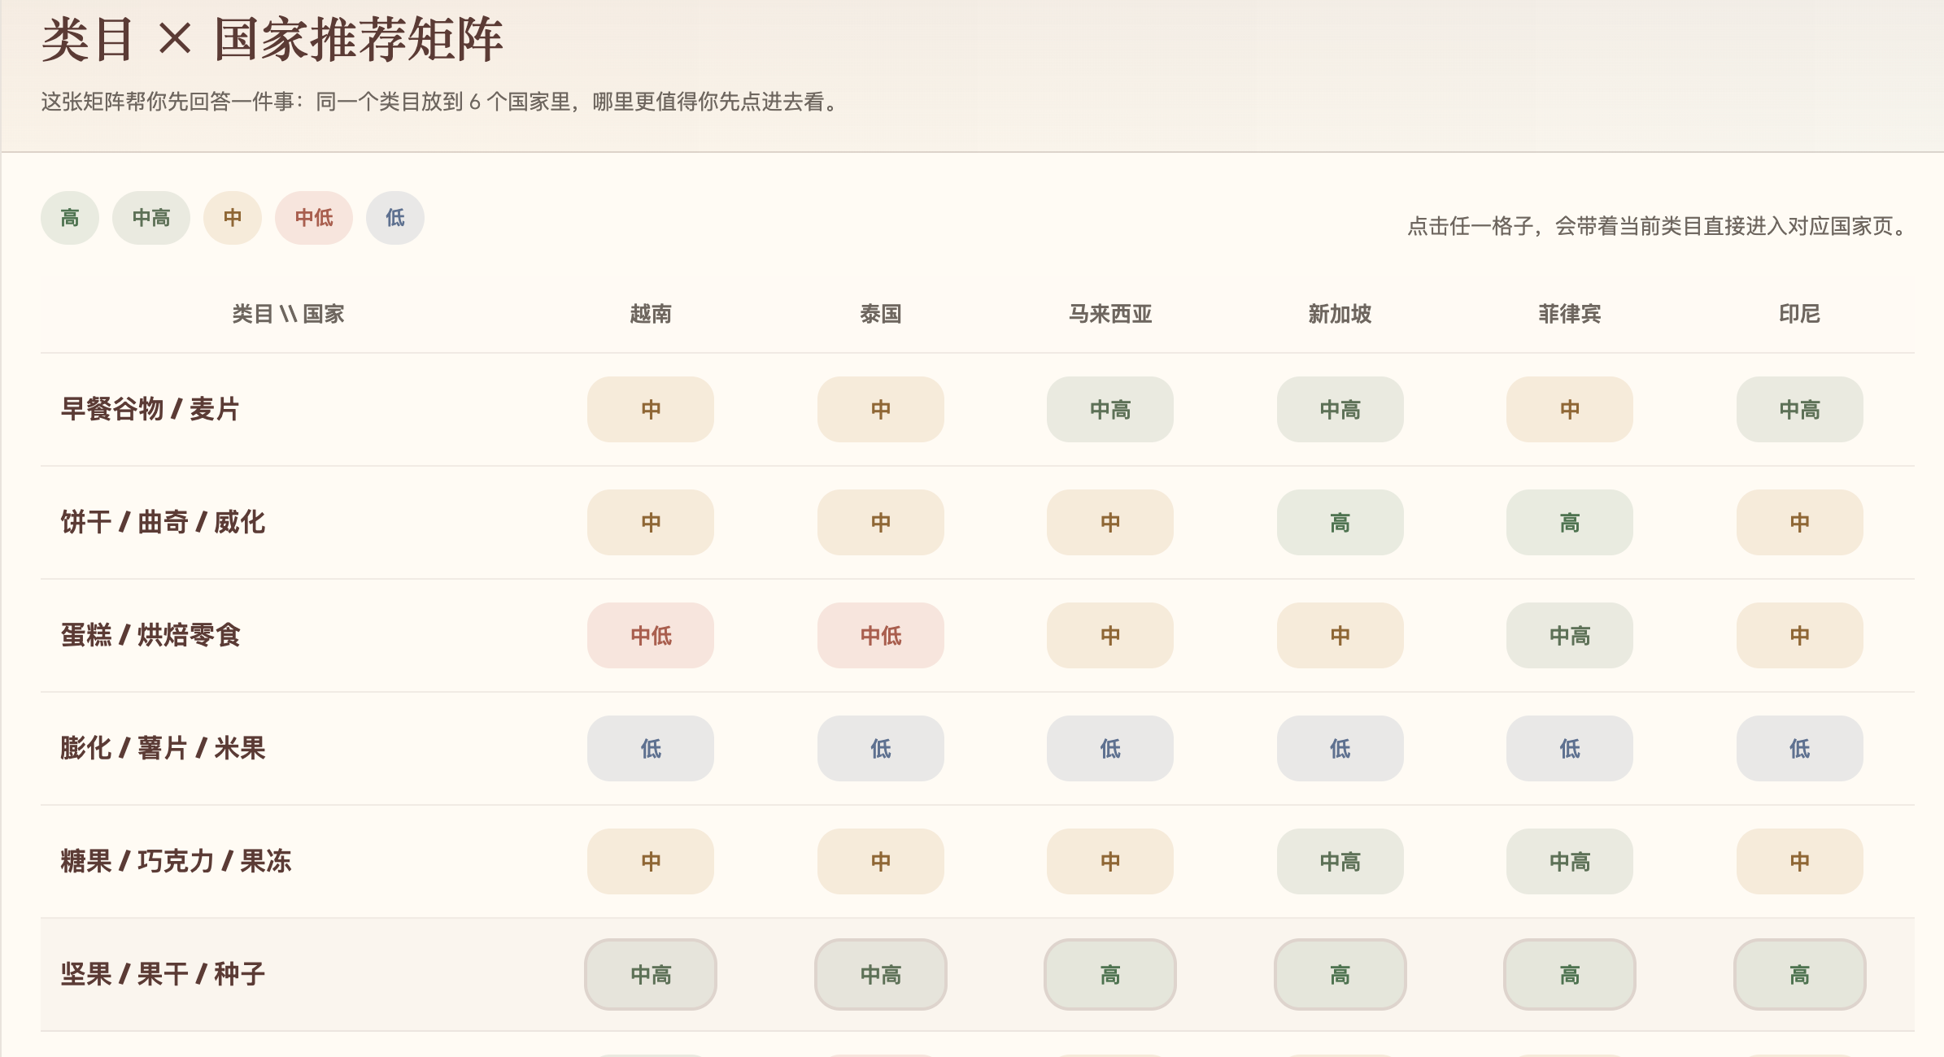Screen dimensions: 1944x1057
Task: Open 蛋糕 / 烘焙零食 中高 cell for 菲律宾
Action: point(1569,635)
